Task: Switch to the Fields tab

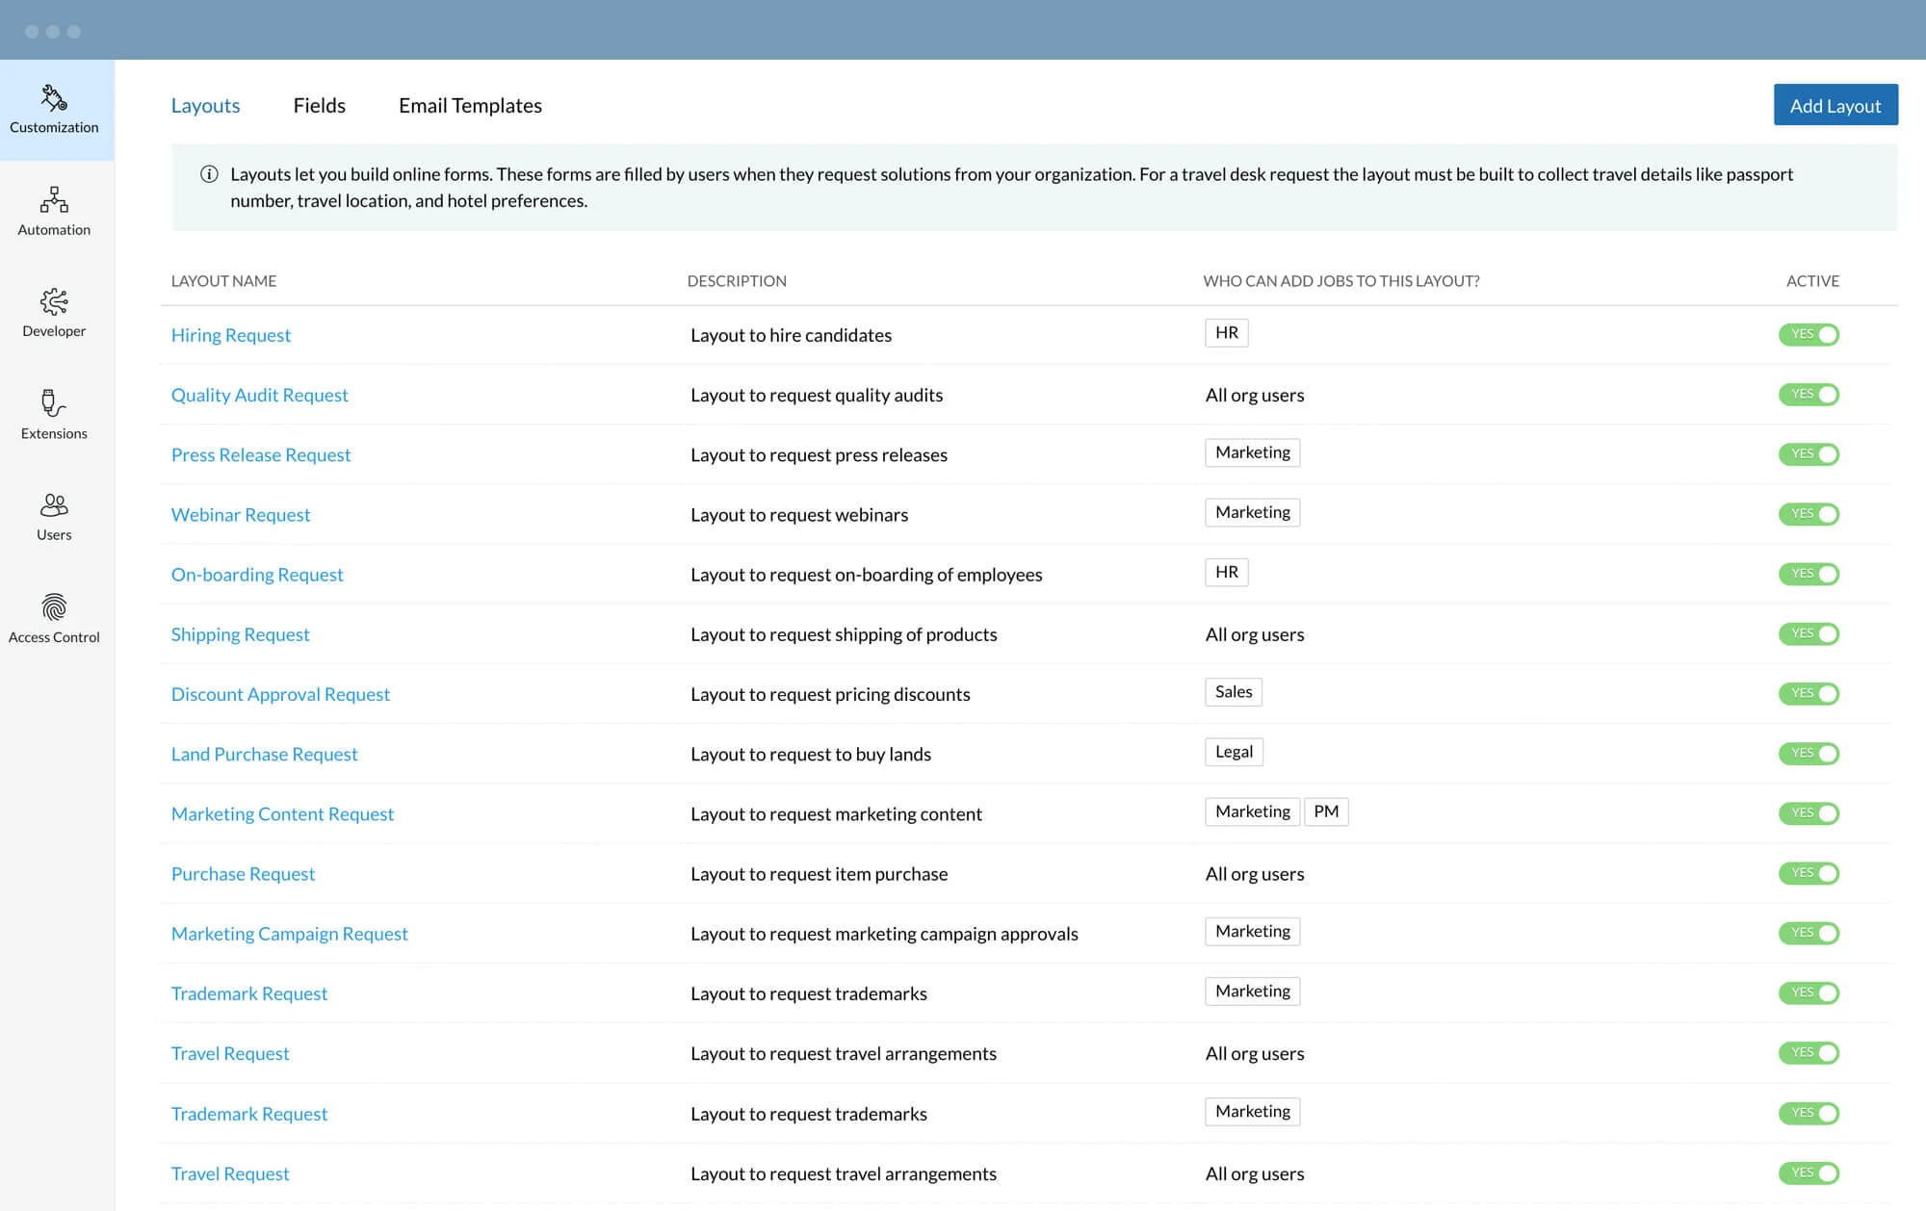Action: click(319, 106)
